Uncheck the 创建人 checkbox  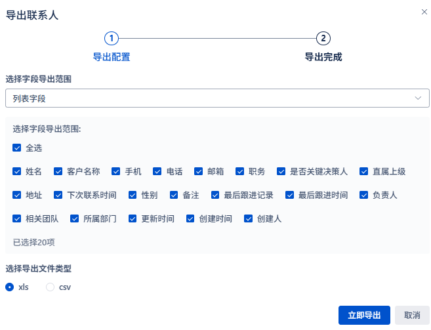click(248, 218)
